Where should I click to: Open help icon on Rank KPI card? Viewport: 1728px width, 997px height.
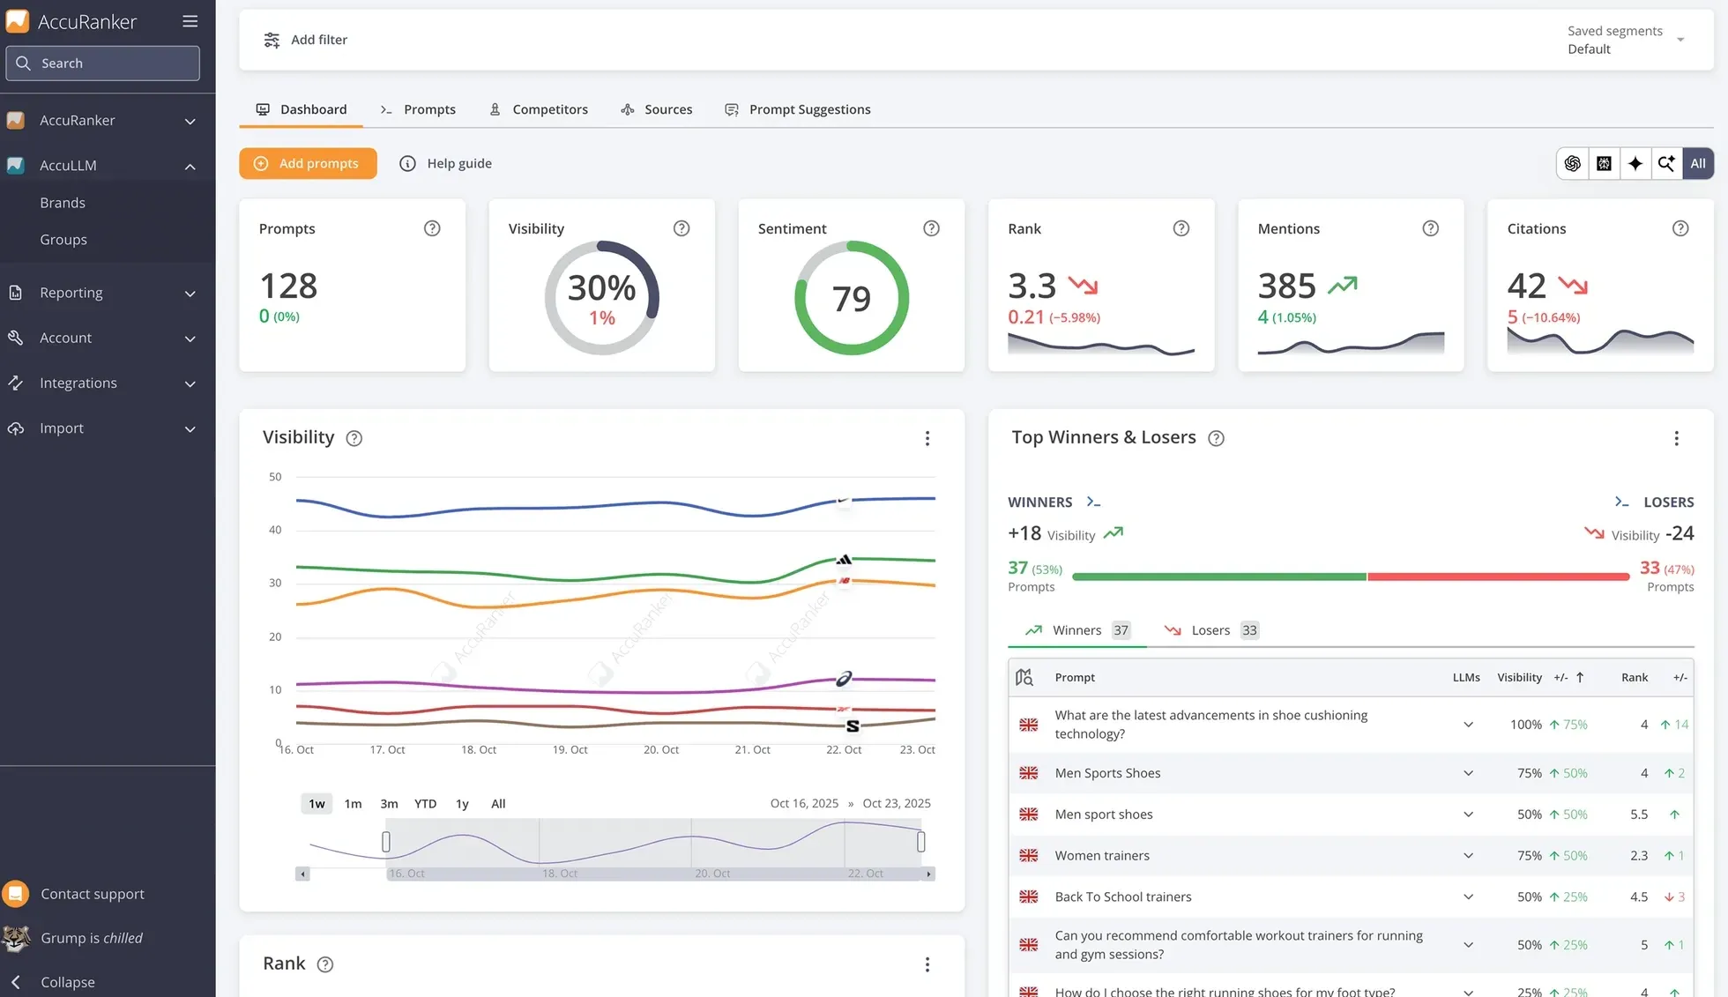(1181, 228)
